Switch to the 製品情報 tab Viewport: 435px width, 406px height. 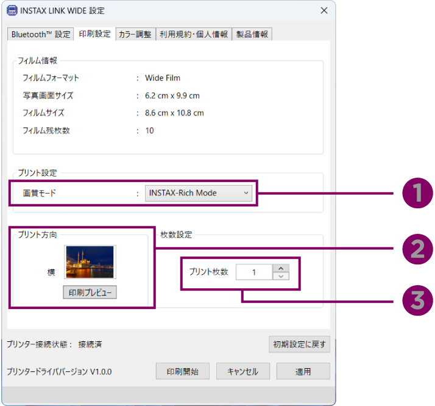[x=252, y=34]
